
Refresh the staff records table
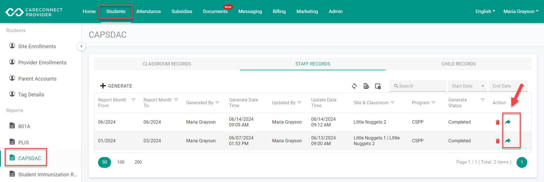pos(354,86)
